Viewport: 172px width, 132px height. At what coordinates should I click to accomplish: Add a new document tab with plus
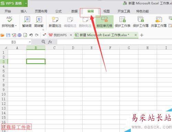142,35
